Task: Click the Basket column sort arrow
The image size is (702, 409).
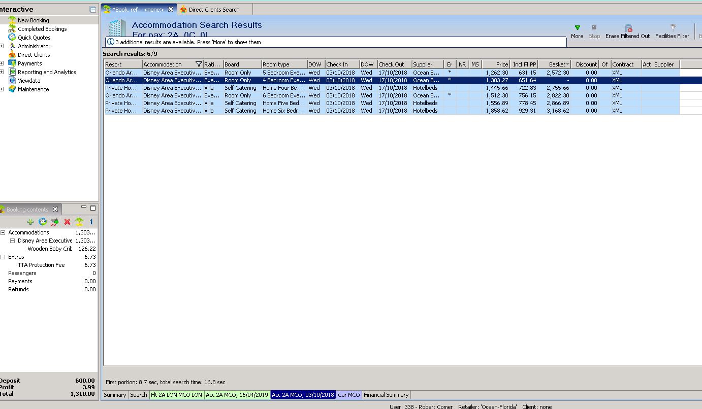Action: point(567,64)
